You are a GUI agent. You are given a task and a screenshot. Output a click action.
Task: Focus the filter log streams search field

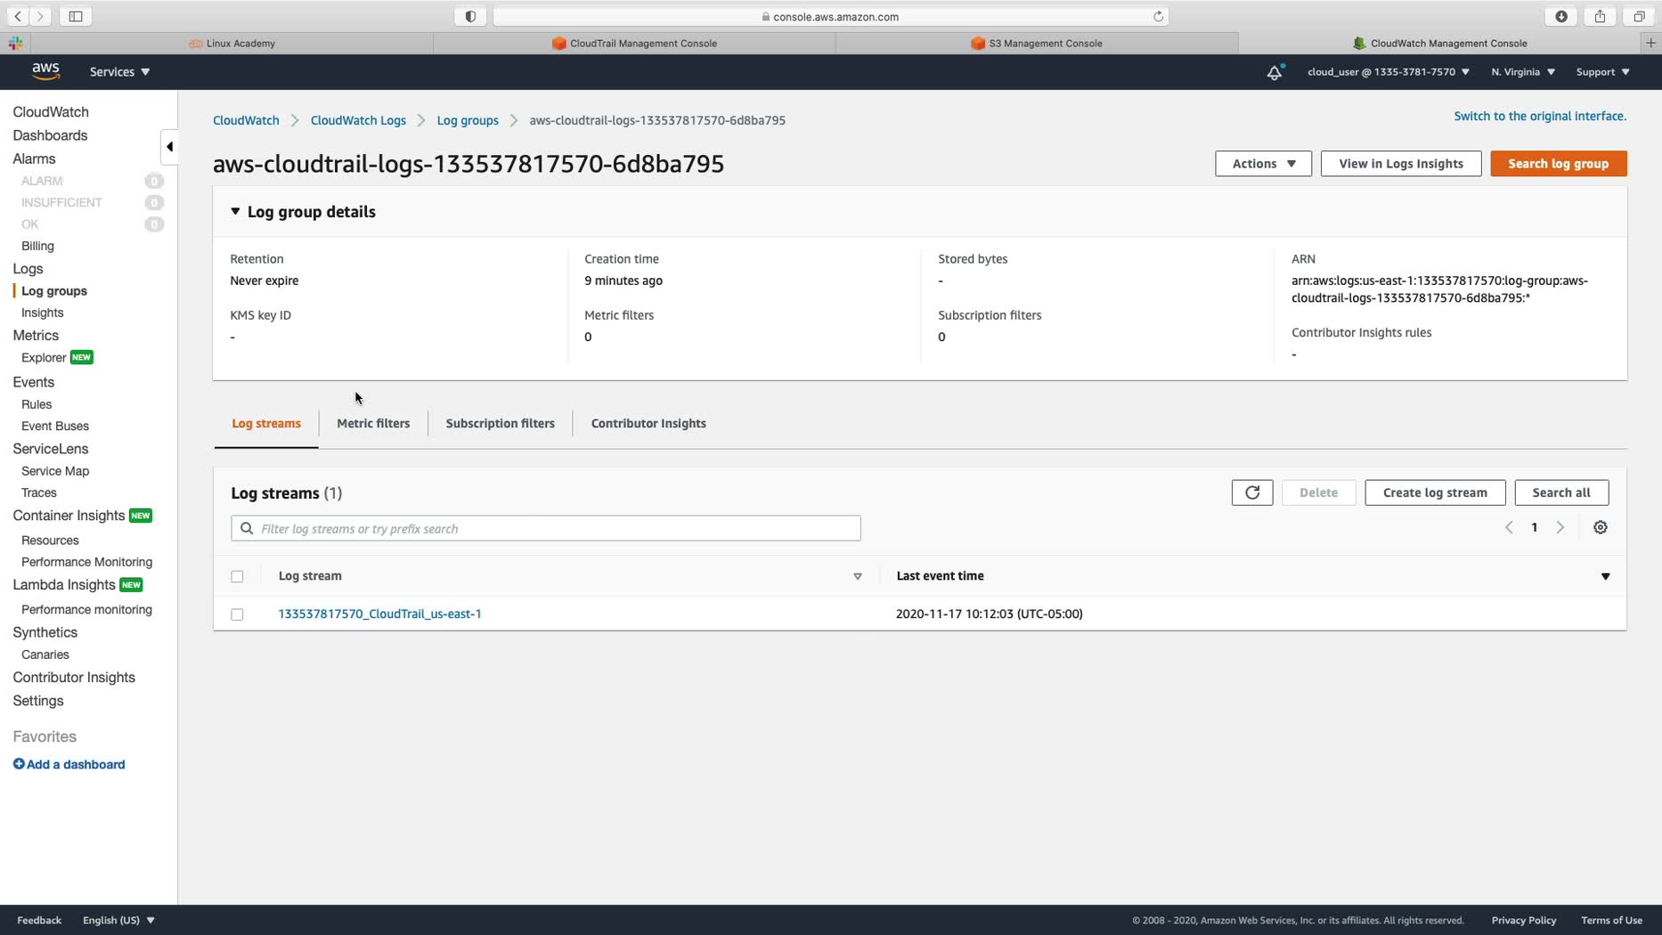546,528
